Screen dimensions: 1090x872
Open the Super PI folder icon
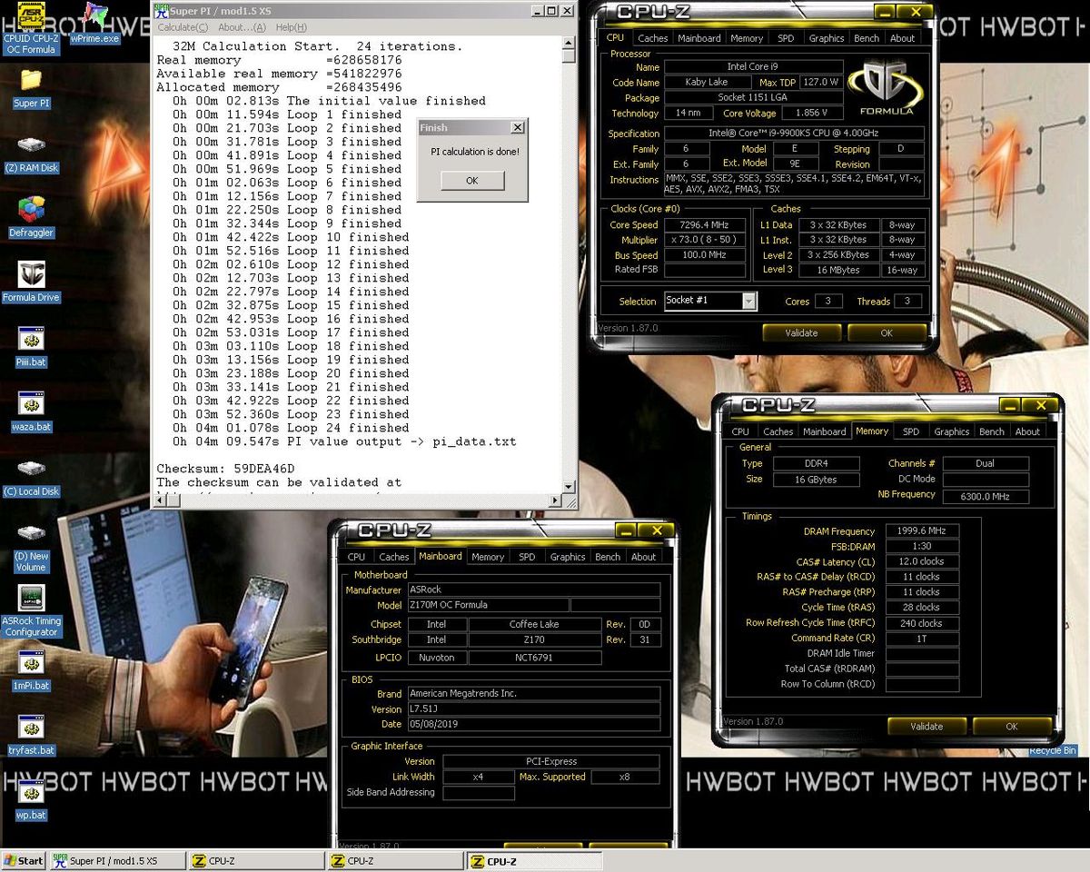click(x=31, y=88)
